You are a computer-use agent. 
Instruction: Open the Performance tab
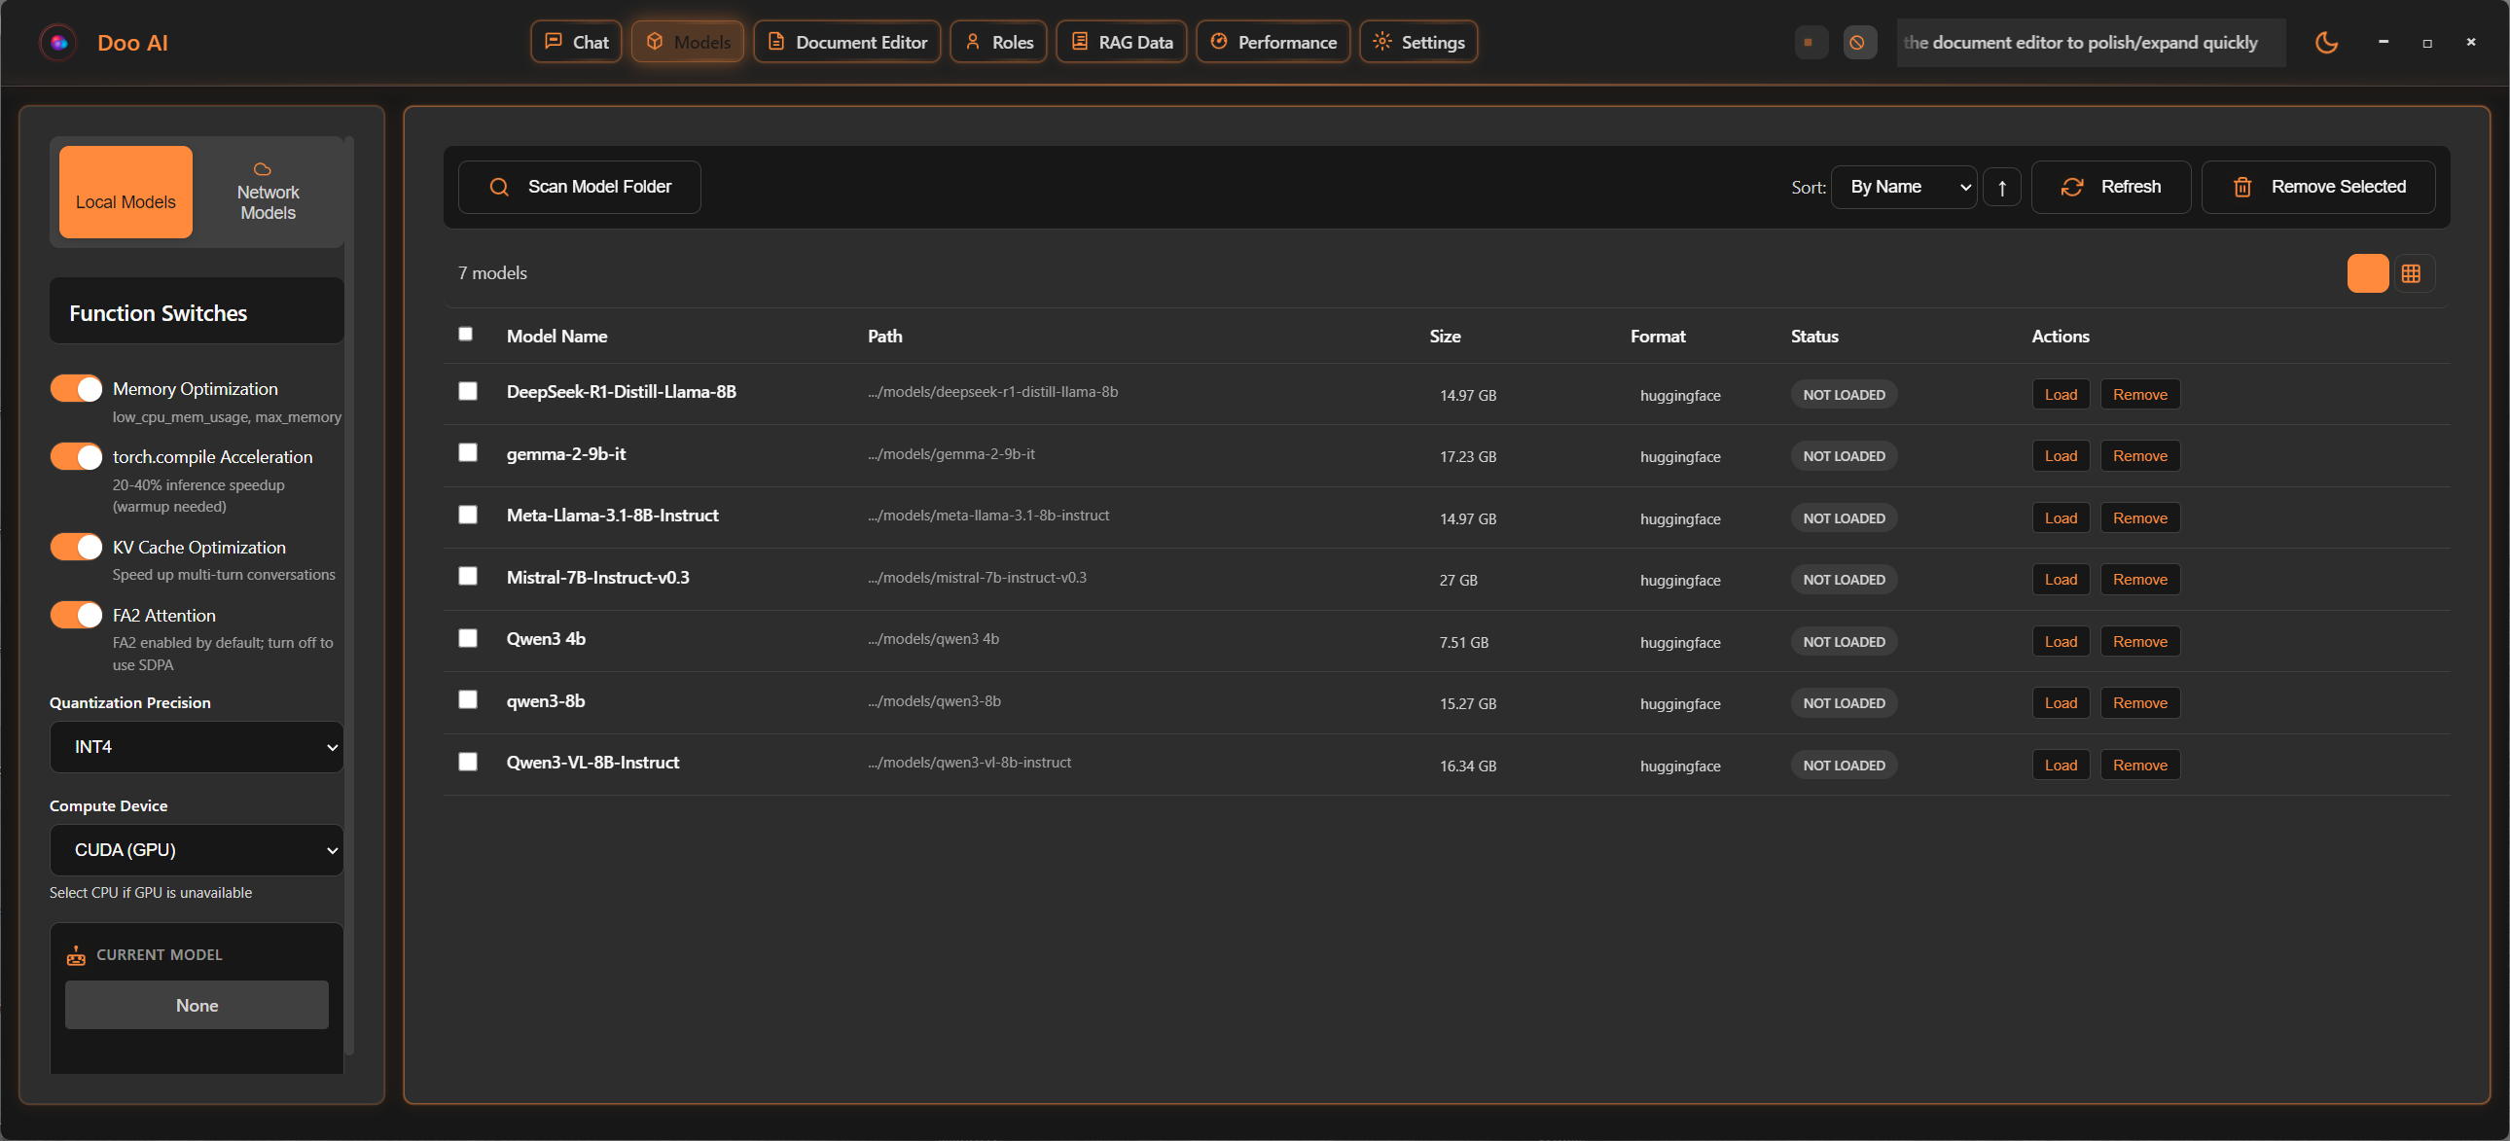tap(1273, 42)
